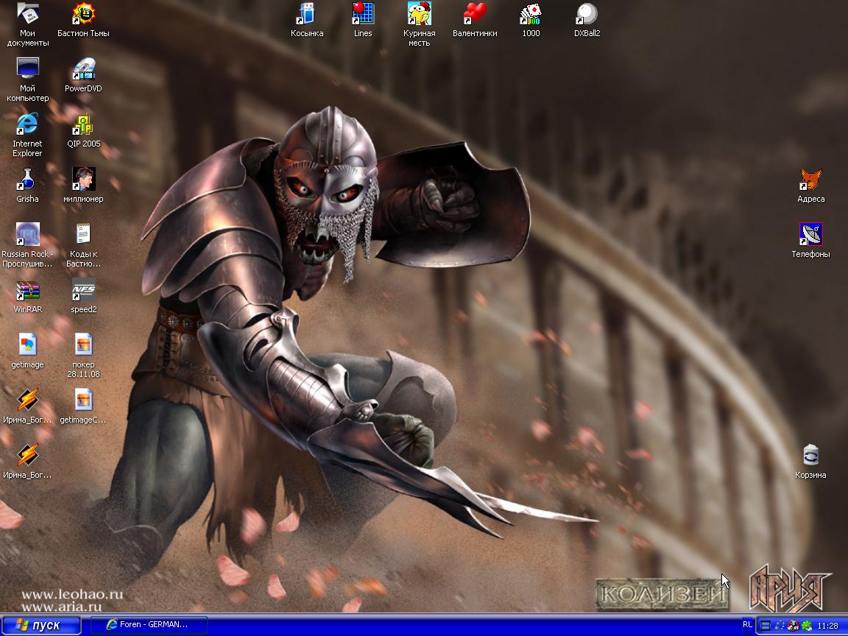This screenshot has width=848, height=636.
Task: Select the миллионер game shortcut
Action: (x=83, y=185)
